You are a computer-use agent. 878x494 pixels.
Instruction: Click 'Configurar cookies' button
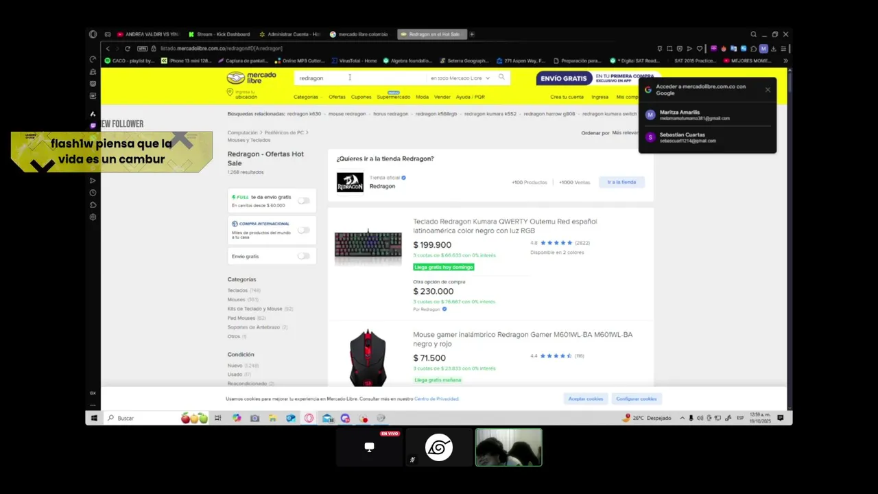[636, 399]
